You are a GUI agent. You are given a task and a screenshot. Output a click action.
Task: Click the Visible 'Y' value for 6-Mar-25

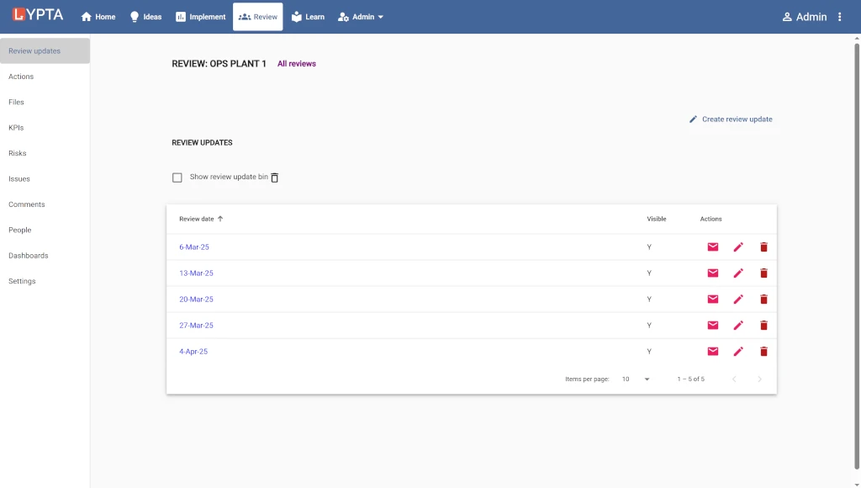point(649,247)
